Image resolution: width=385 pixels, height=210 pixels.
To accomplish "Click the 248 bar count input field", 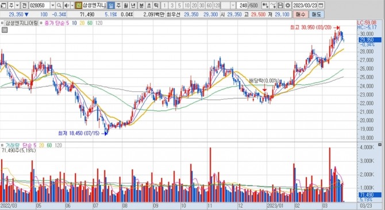I will [x=242, y=5].
